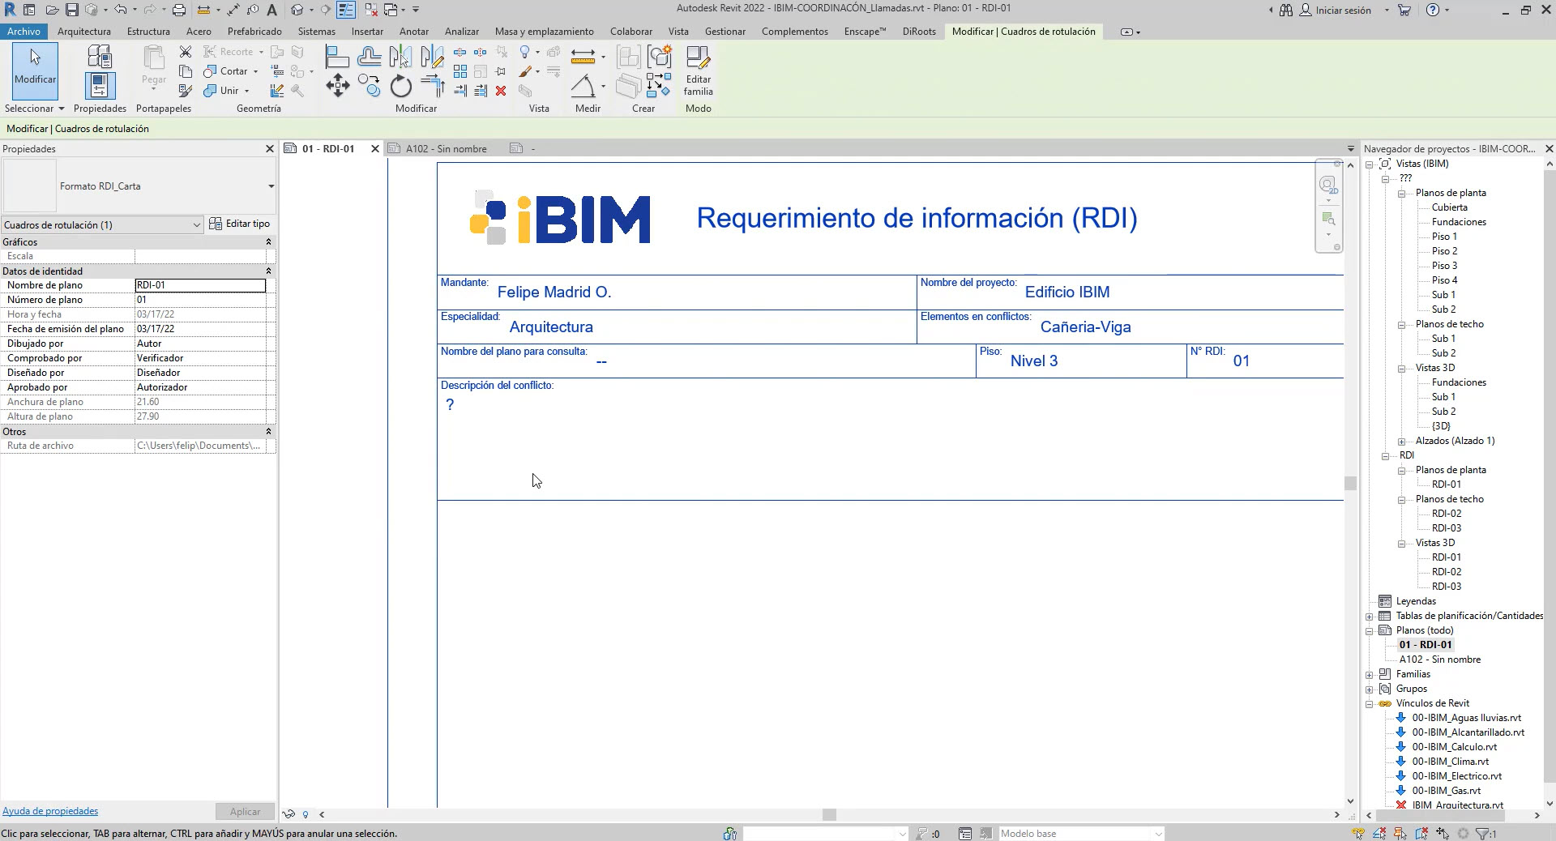The height and width of the screenshot is (841, 1556).
Task: Select the Move tool in Modificar panel
Action: coord(338,86)
